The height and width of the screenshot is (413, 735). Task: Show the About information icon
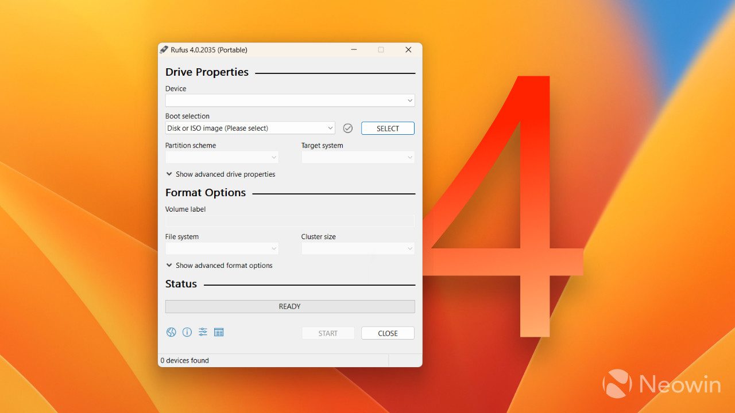pyautogui.click(x=187, y=332)
